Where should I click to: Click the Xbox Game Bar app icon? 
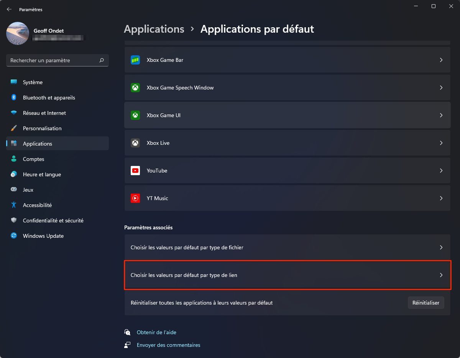tap(135, 60)
